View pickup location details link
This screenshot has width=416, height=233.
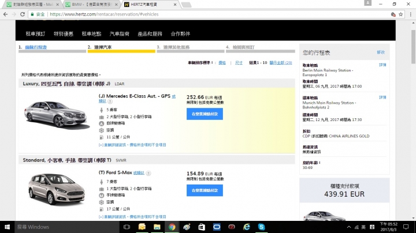point(382,65)
